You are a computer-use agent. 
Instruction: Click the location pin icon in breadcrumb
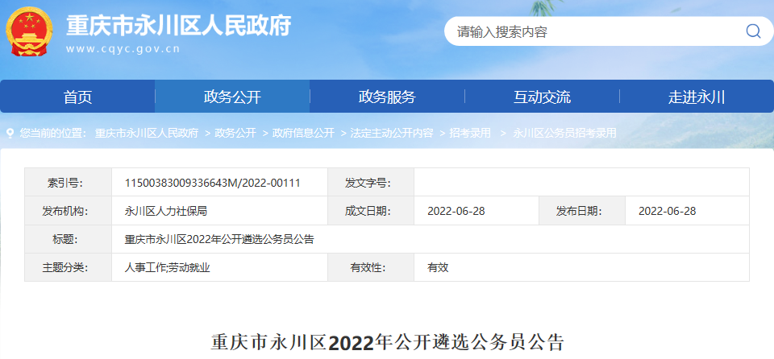[10, 133]
